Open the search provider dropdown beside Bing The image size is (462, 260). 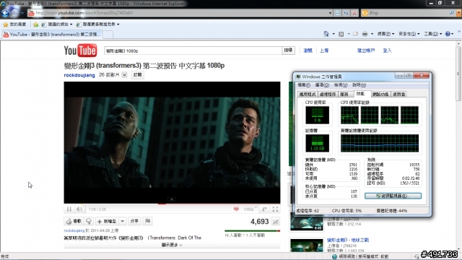pyautogui.click(x=458, y=13)
